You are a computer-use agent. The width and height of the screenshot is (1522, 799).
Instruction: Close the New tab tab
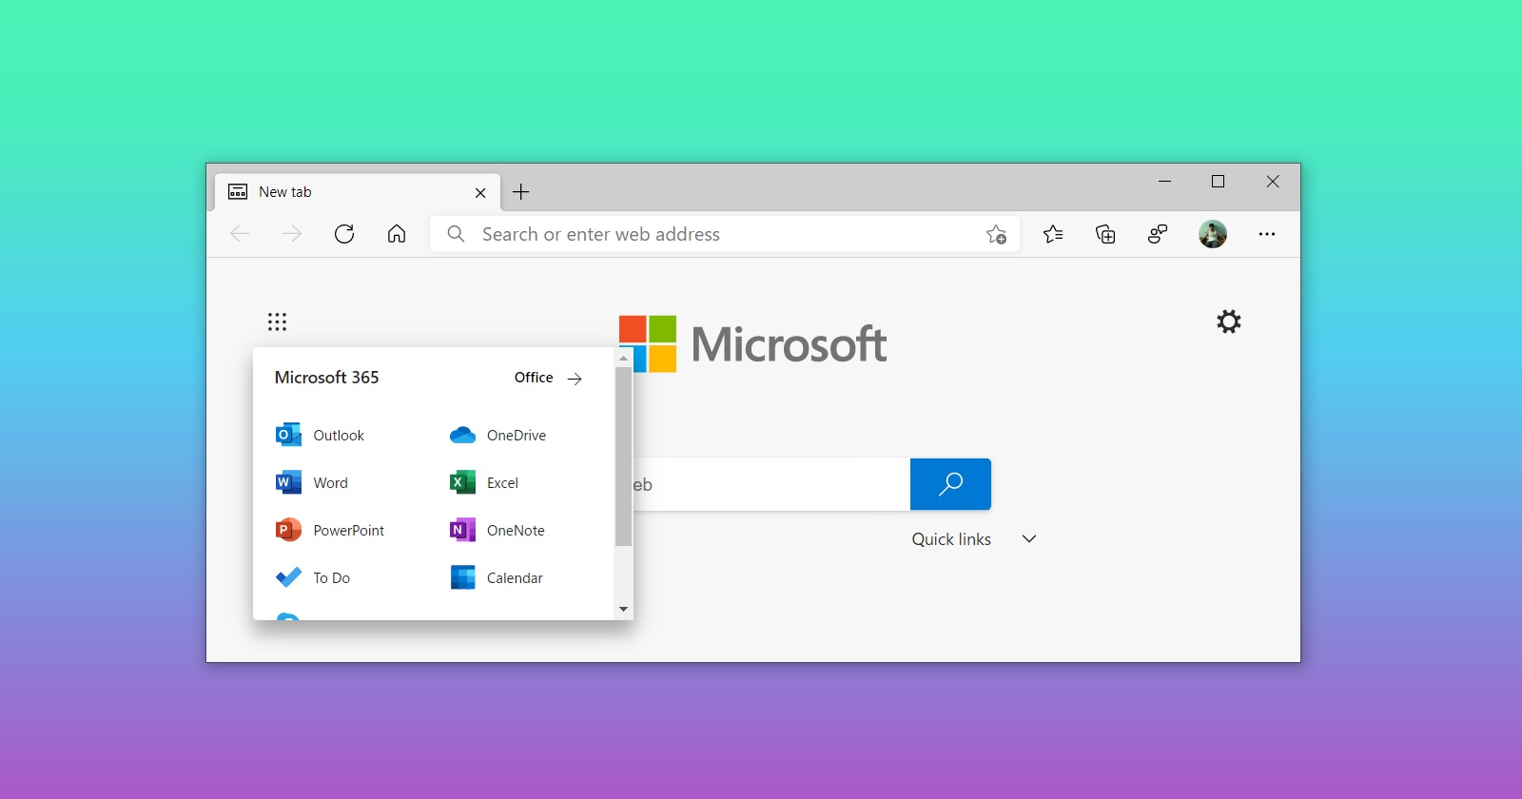click(480, 193)
